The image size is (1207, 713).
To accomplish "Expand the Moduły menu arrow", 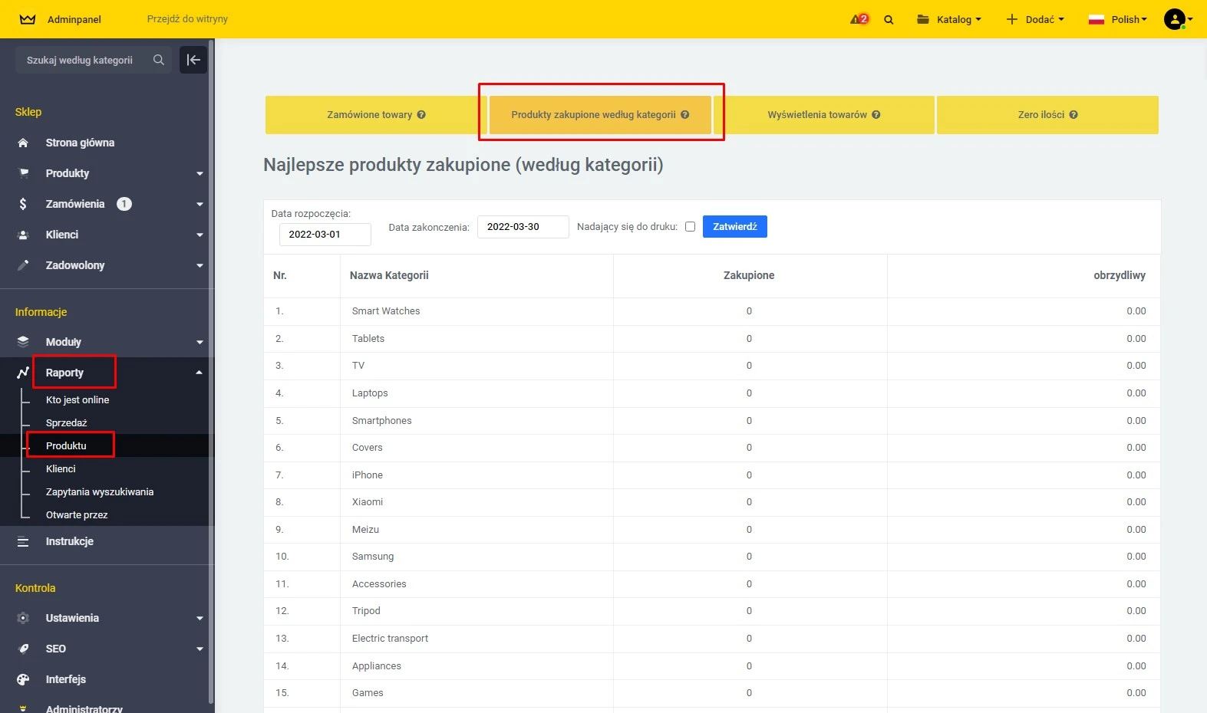I will click(x=200, y=343).
